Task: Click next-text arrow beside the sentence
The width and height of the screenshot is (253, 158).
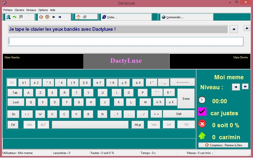Action: 234,29
